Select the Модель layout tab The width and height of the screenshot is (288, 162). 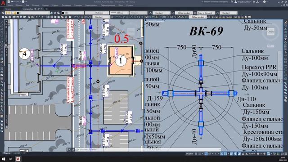[7, 153]
